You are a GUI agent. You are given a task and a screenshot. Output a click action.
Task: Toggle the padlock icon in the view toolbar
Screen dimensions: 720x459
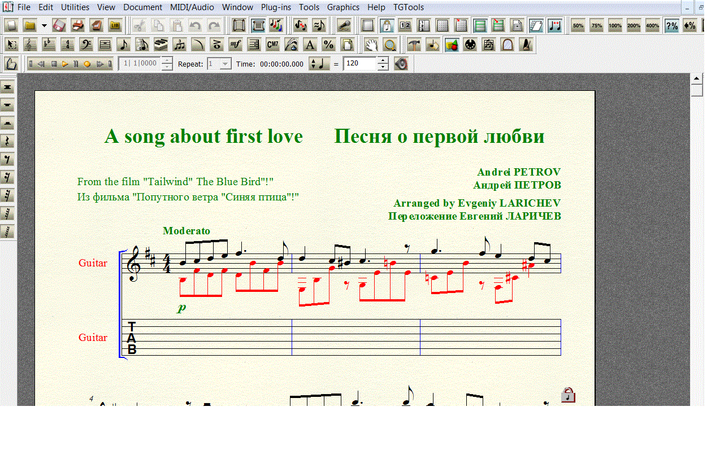[x=387, y=25]
